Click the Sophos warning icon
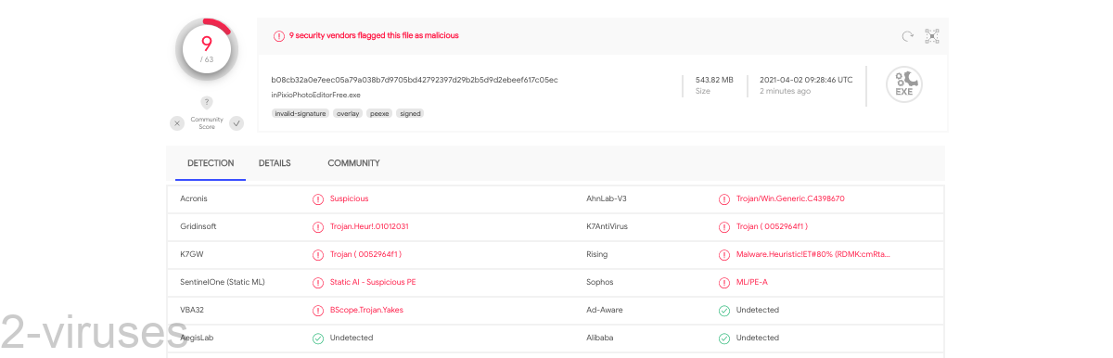Screen dimensions: 1113x358 [724, 282]
